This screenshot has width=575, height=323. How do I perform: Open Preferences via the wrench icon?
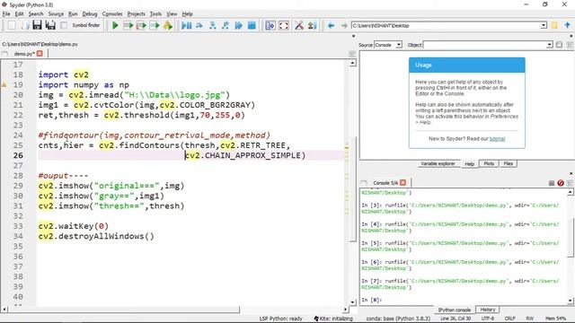click(299, 26)
